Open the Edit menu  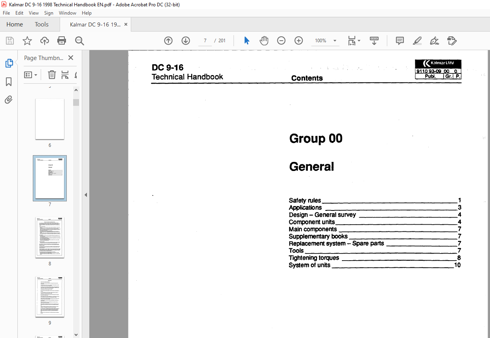point(19,13)
